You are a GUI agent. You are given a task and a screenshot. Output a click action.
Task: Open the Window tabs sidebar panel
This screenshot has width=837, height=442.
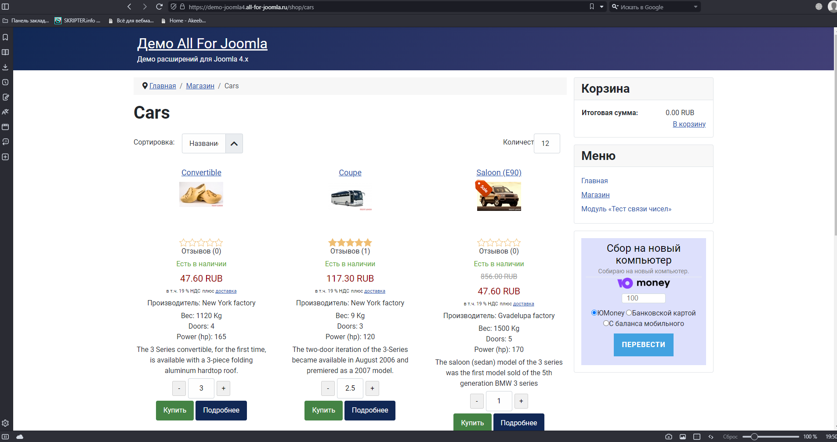5,127
